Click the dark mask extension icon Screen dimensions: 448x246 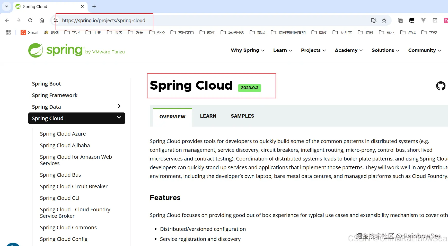click(412, 20)
